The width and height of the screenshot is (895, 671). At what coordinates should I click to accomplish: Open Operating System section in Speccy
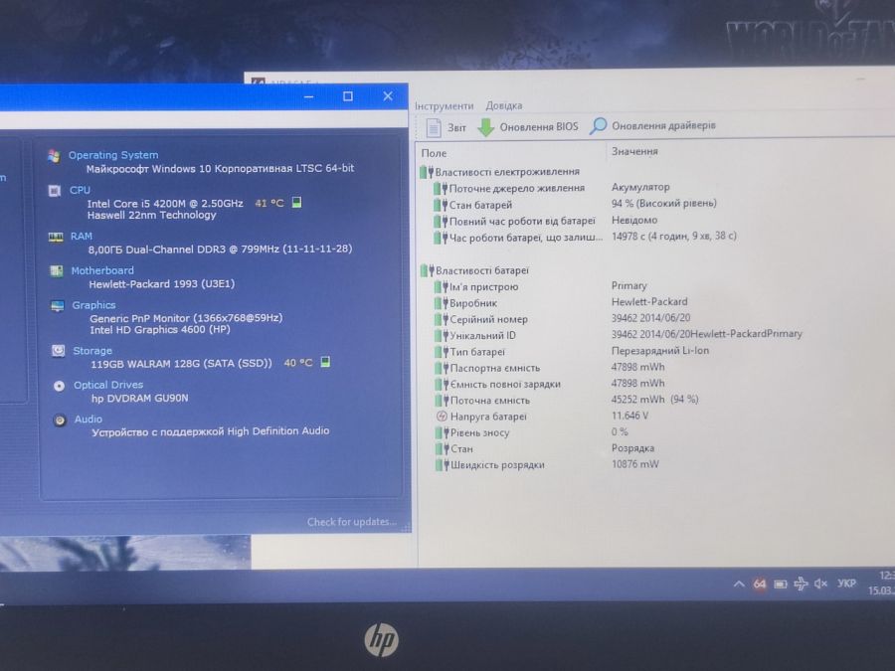pyautogui.click(x=113, y=155)
